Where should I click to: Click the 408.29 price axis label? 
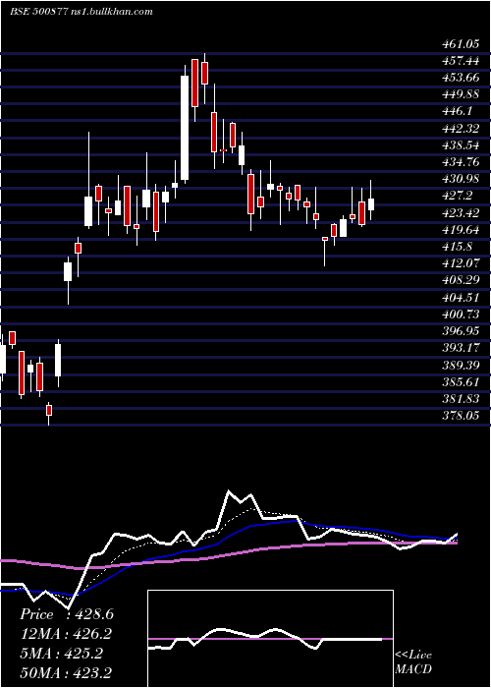point(460,280)
